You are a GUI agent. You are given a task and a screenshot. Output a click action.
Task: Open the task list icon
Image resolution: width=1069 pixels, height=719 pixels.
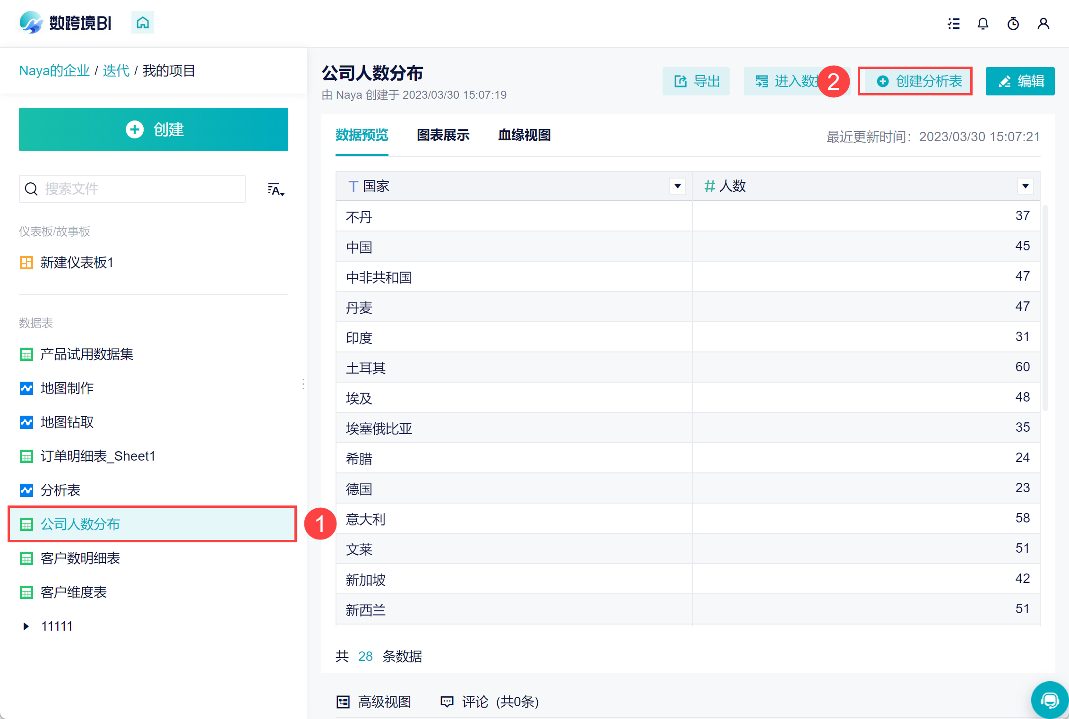(954, 24)
